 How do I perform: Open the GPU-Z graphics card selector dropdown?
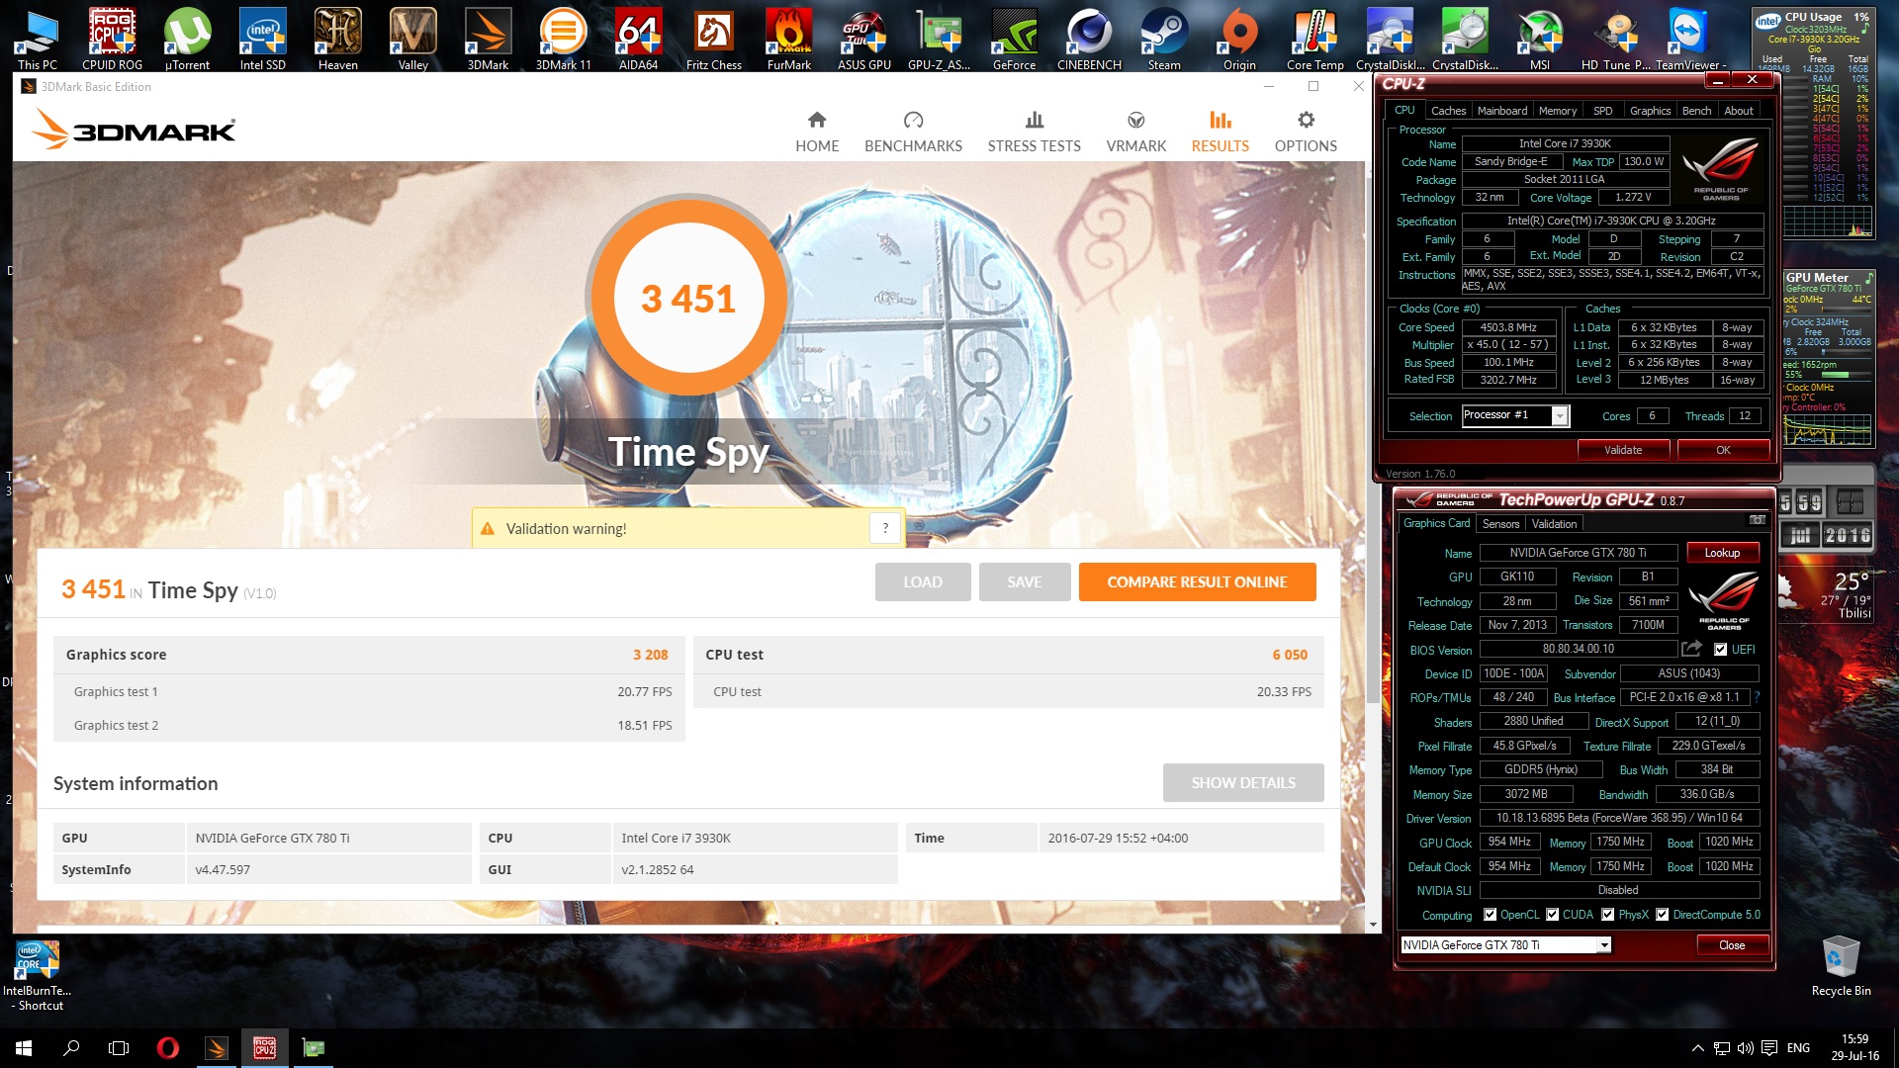1603,945
